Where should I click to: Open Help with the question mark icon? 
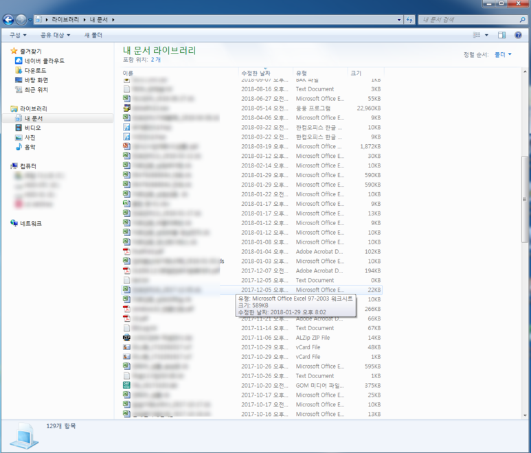(519, 35)
